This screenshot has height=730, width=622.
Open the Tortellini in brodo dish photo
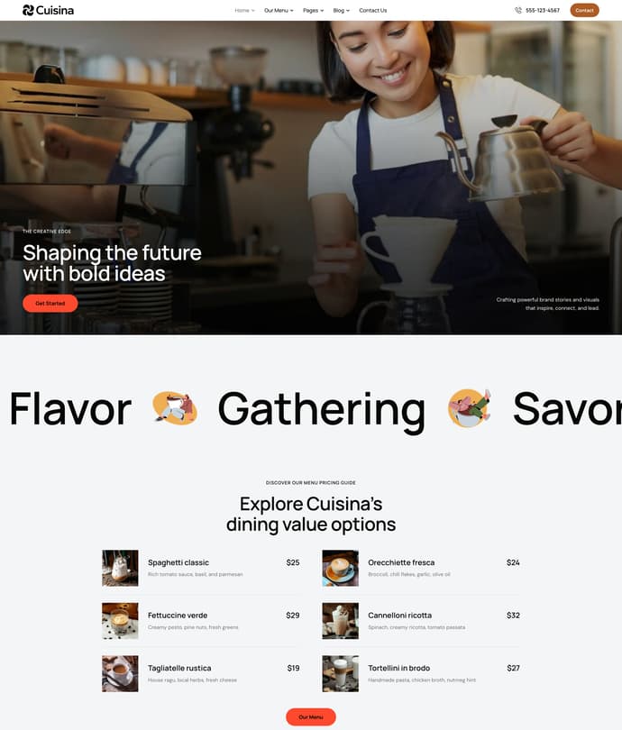tap(341, 673)
